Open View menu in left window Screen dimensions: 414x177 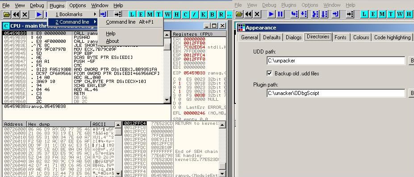pyautogui.click(x=20, y=5)
